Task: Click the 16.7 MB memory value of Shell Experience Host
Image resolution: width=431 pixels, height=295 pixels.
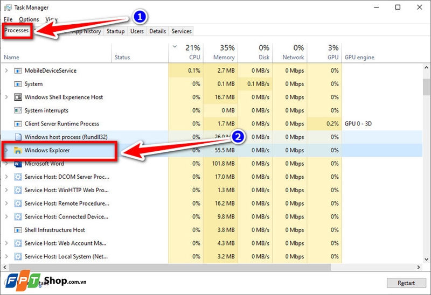Action: click(225, 97)
